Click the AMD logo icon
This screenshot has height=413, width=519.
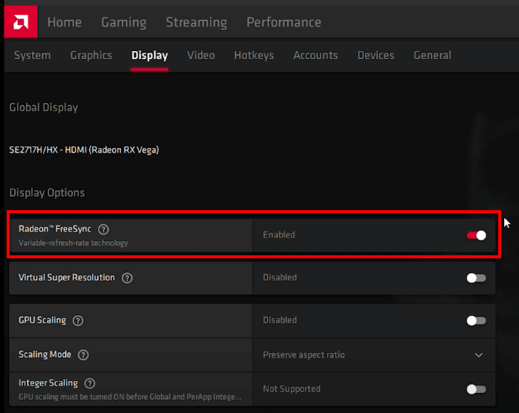click(21, 21)
